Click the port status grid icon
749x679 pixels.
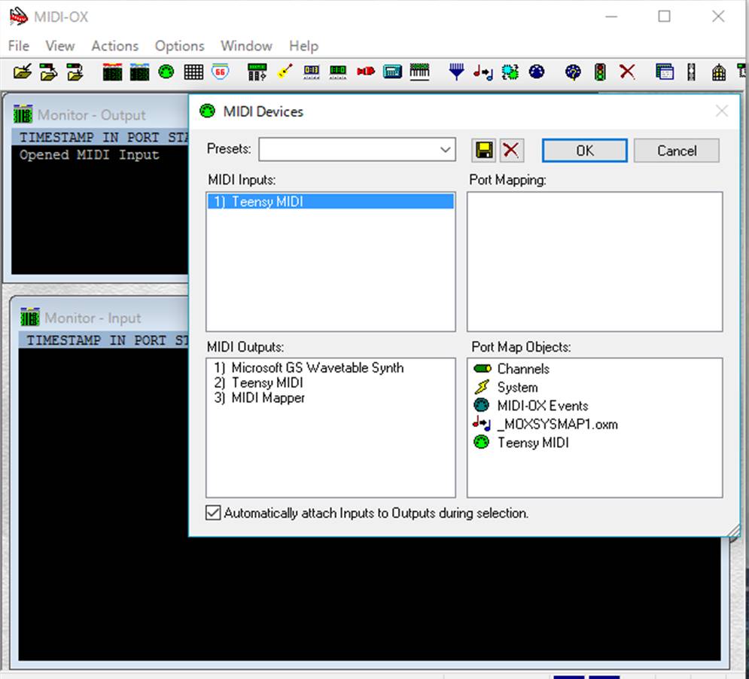193,72
